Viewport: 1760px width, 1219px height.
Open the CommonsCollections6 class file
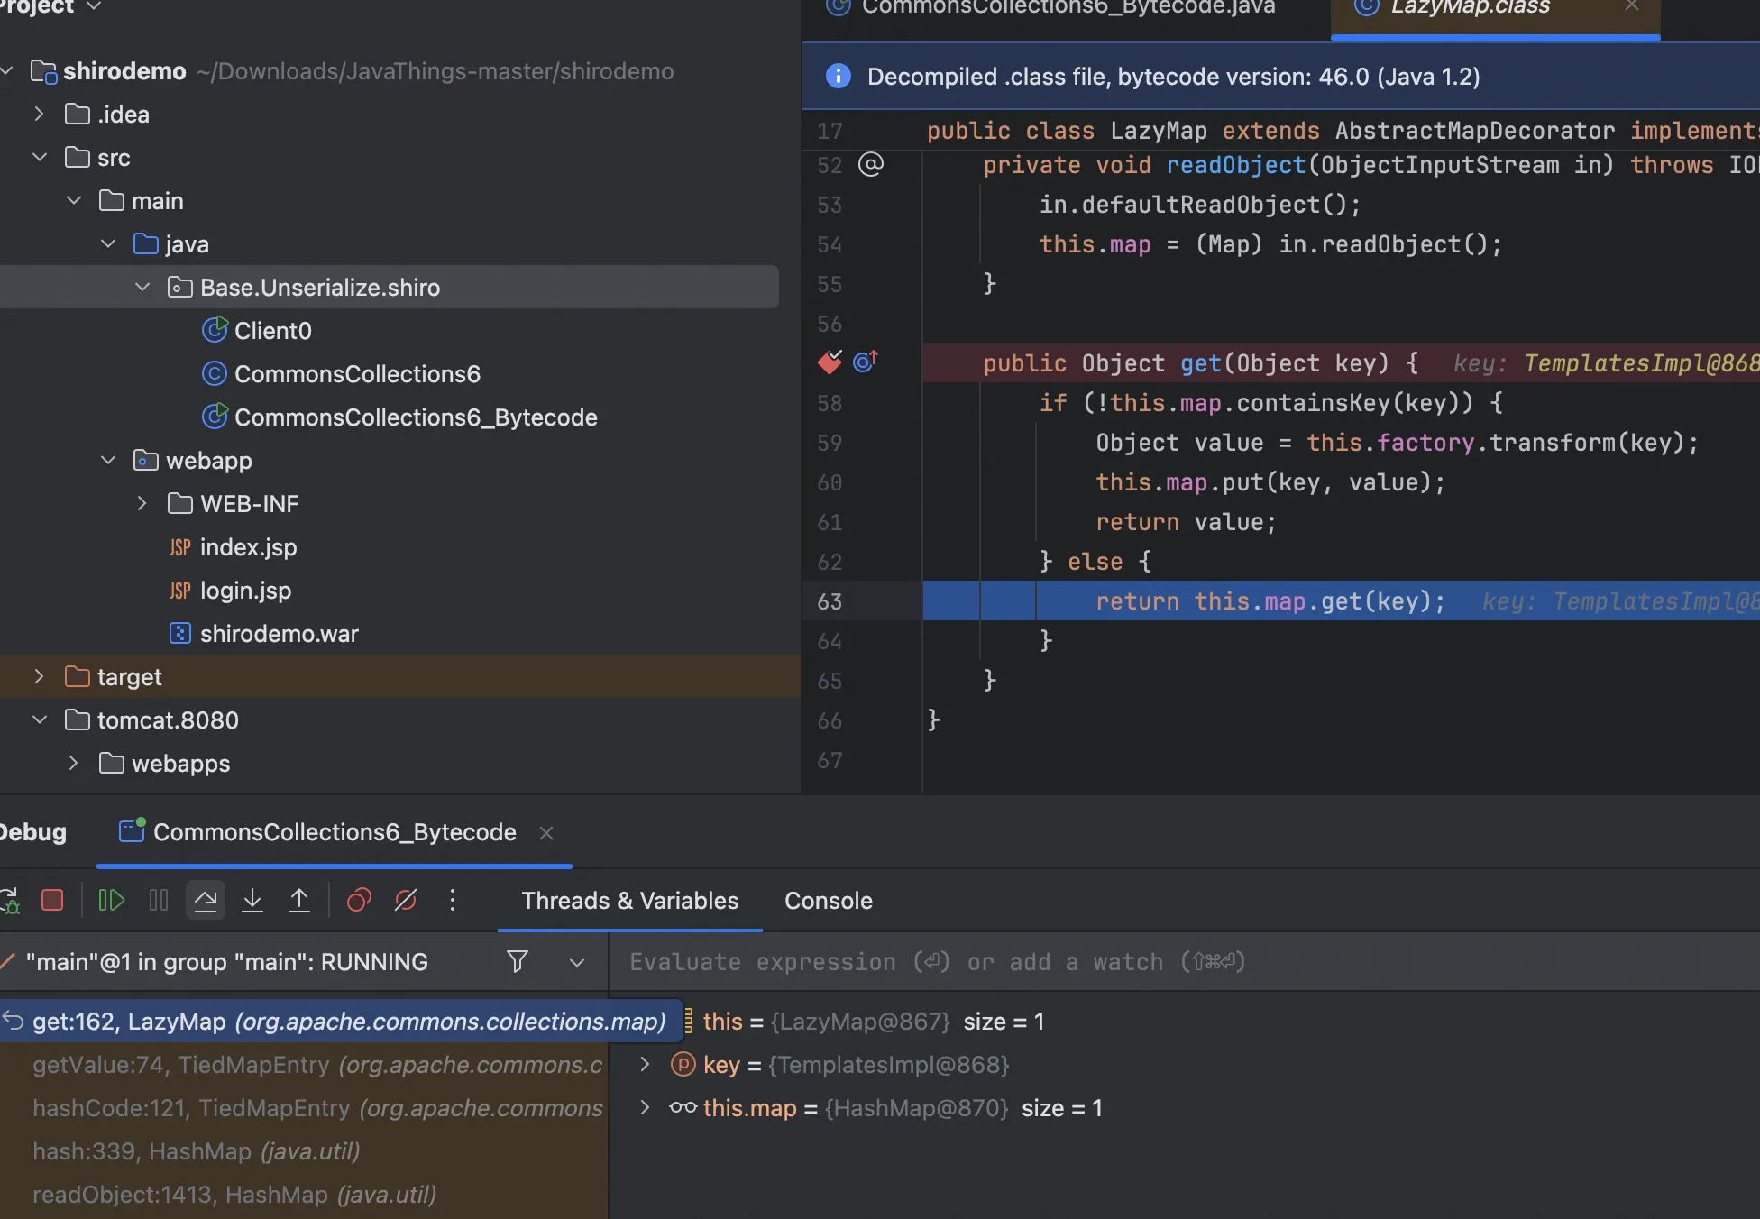[357, 374]
